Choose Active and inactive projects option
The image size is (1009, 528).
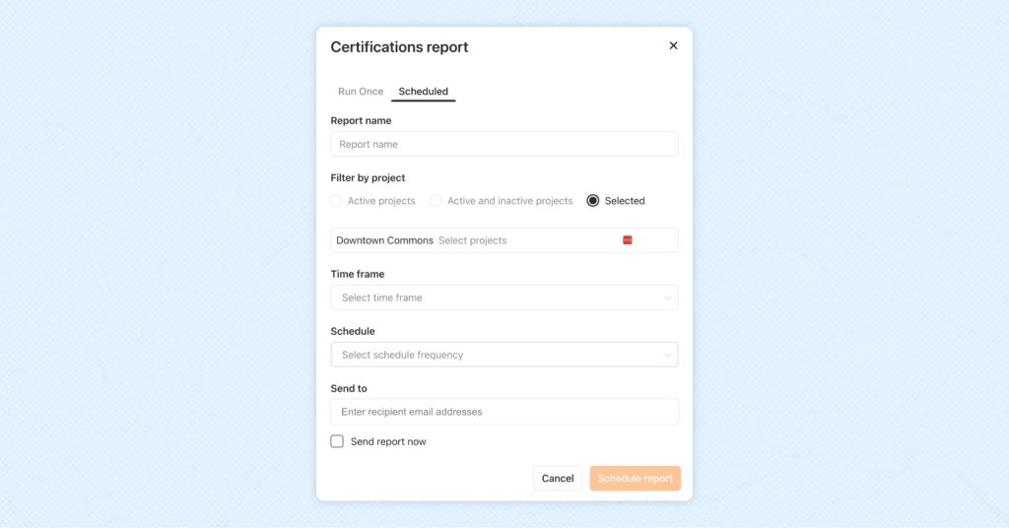(x=436, y=201)
